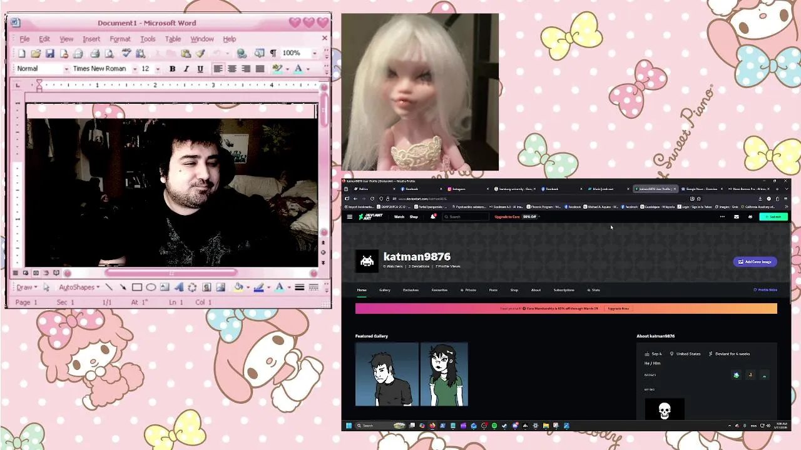Select the Arrow drawing tool
Viewport: 801px width, 450px height.
[x=123, y=287]
